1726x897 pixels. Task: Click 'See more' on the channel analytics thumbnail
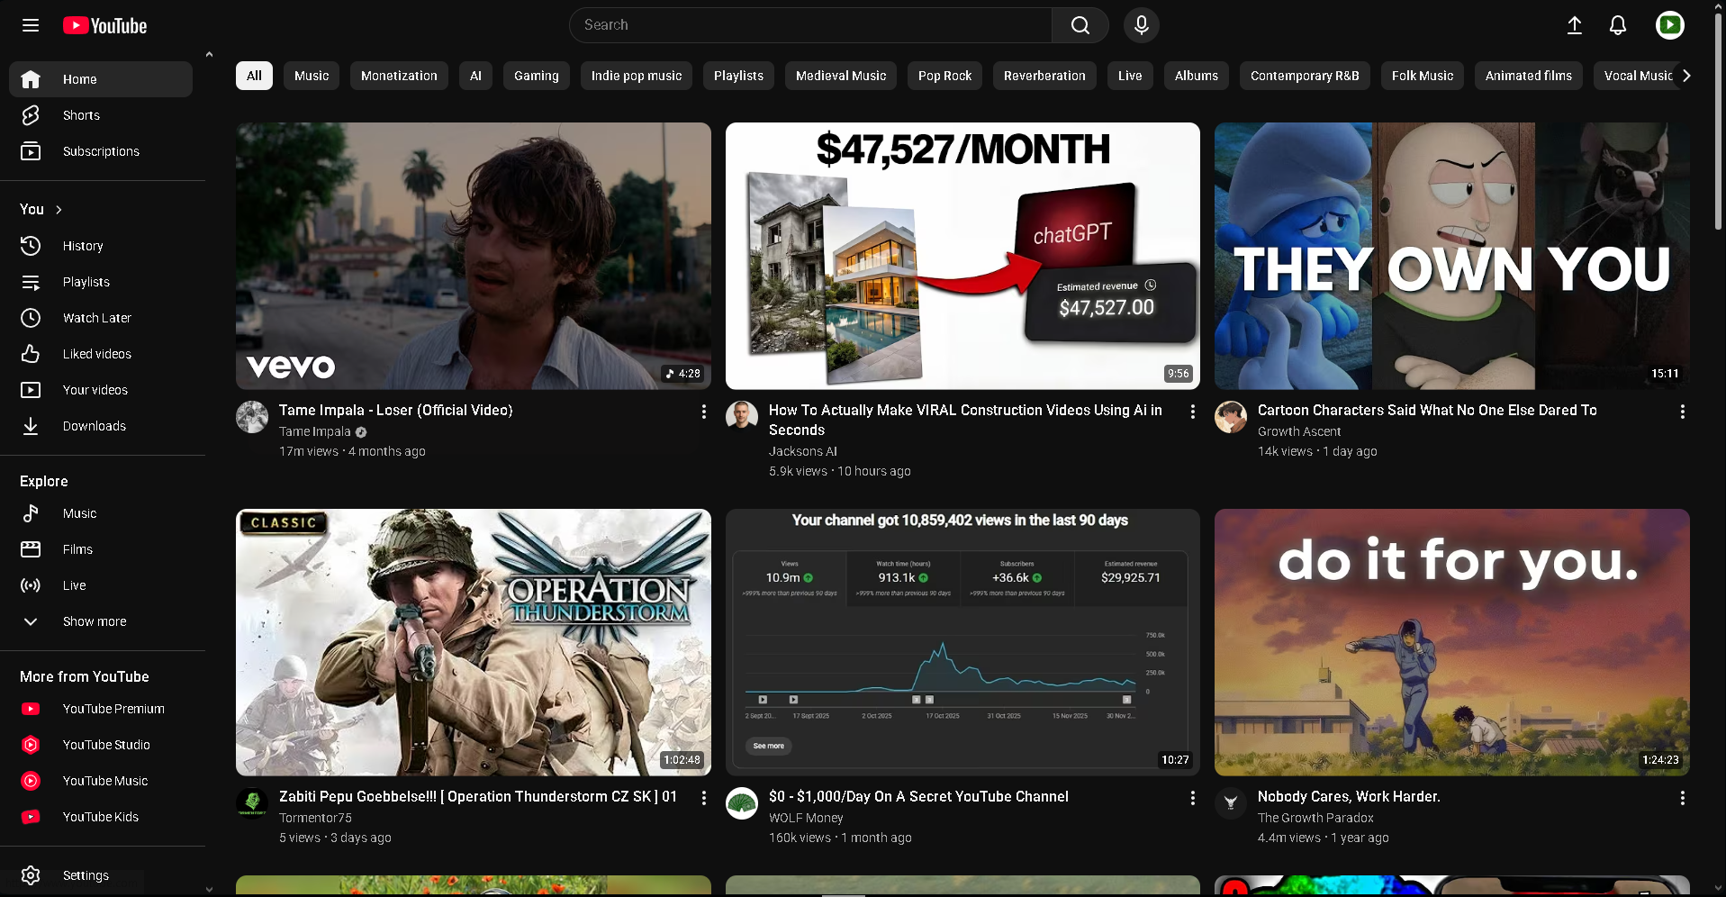click(767, 746)
